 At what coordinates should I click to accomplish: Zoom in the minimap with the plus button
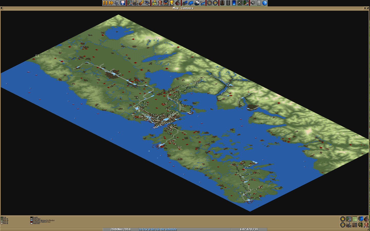343,219
